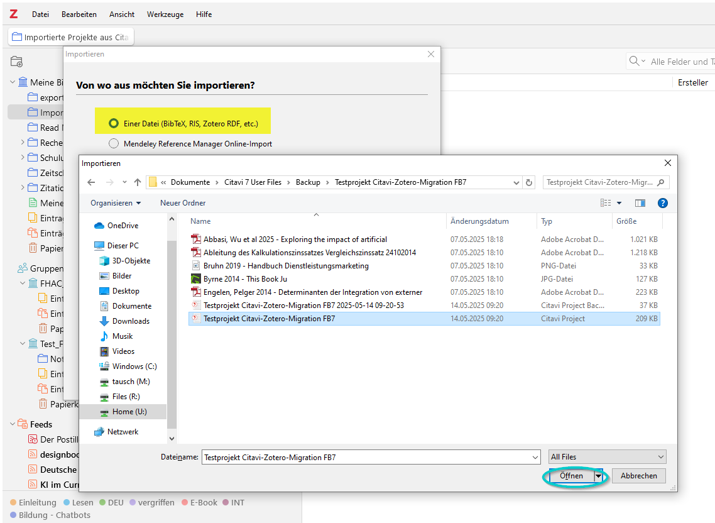
Task: Select Files (R:) network drive
Action: point(119,396)
